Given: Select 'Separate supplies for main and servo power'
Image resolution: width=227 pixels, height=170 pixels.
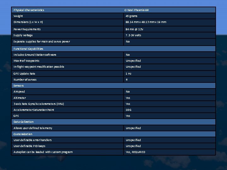Looking at the screenshot, I should click(x=42, y=42).
